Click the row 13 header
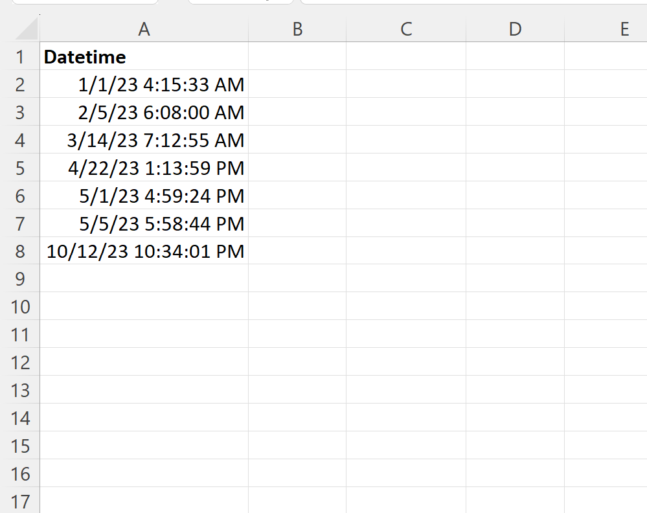The height and width of the screenshot is (513, 647). point(19,391)
